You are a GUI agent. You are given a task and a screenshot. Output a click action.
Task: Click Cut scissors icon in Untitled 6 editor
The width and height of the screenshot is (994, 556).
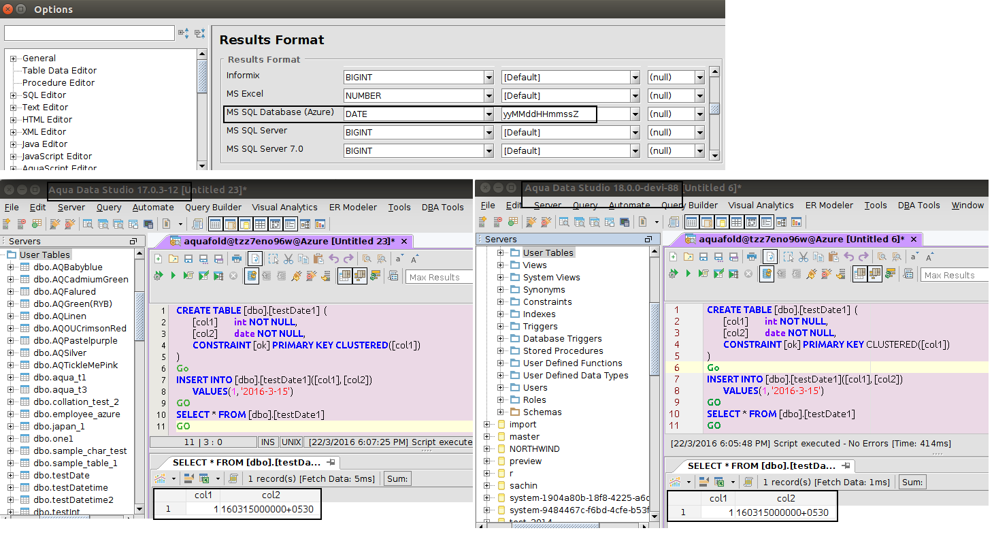804,257
